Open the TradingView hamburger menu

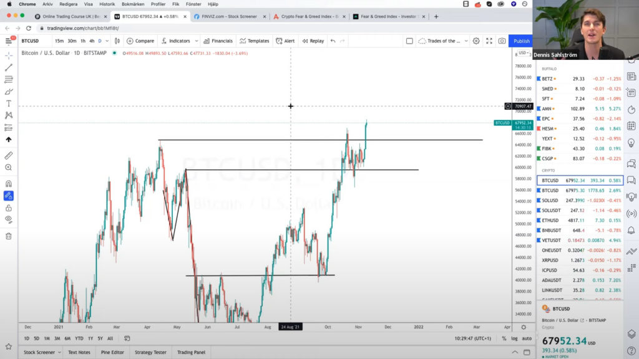[9, 41]
